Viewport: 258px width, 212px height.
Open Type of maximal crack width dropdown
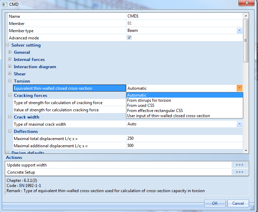pos(239,124)
